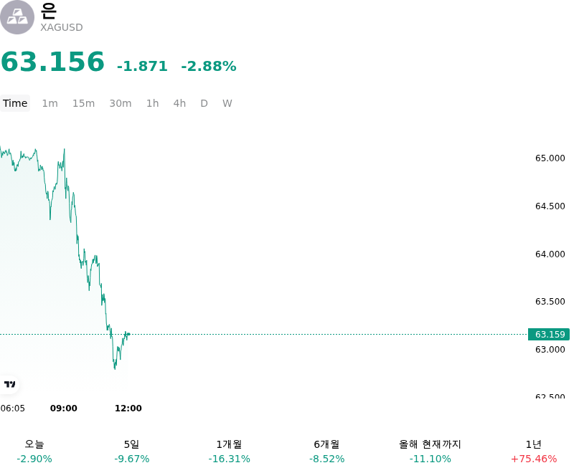Select the 1h timeframe
The height and width of the screenshot is (473, 574).
click(152, 103)
